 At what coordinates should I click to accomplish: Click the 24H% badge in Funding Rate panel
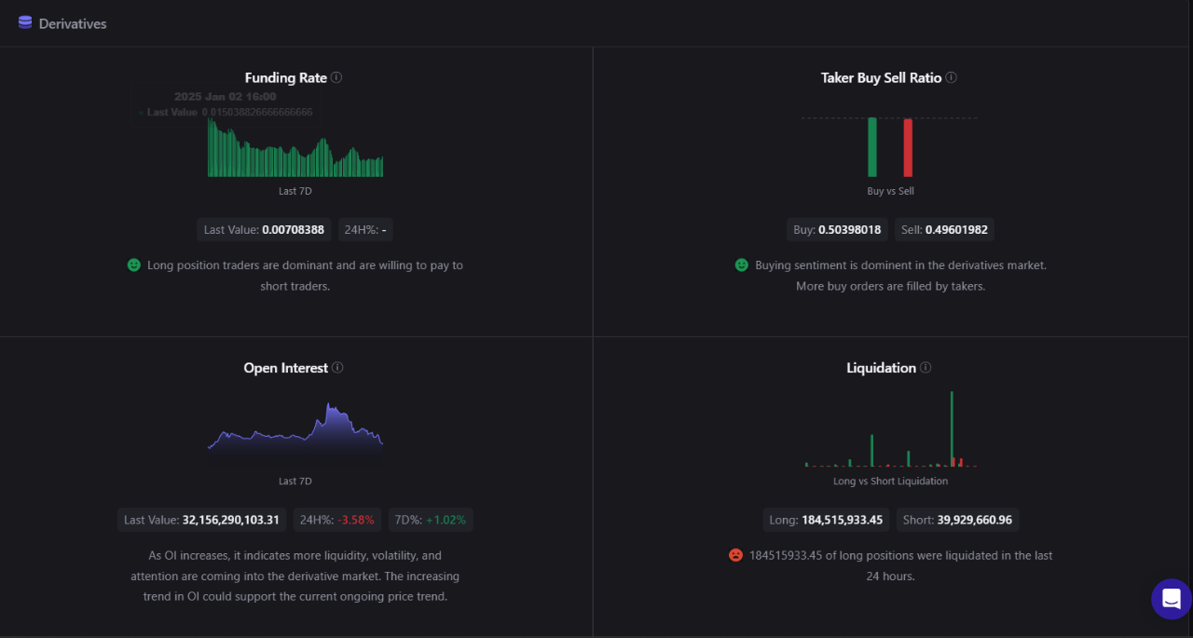tap(365, 229)
